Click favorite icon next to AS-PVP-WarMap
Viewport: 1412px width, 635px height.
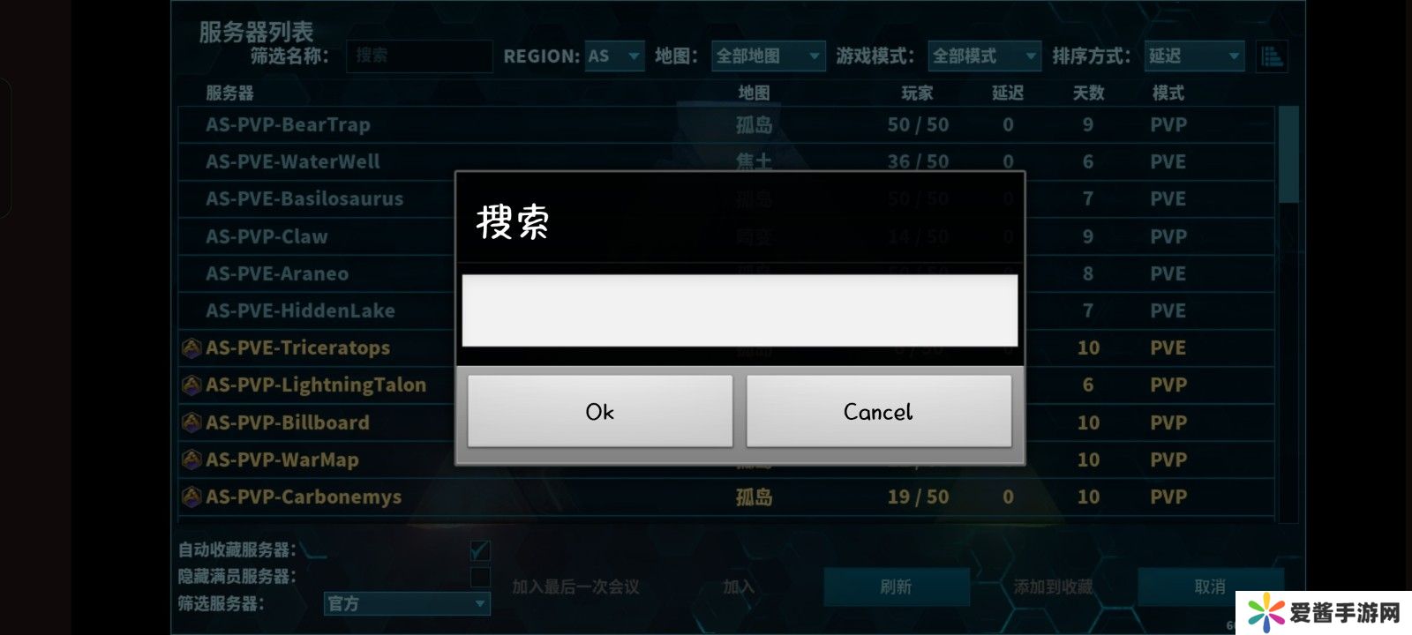(x=192, y=459)
